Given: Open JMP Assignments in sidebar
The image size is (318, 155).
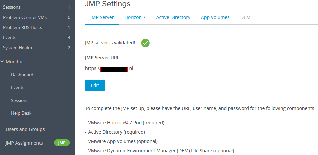Looking at the screenshot, I should (x=24, y=143).
